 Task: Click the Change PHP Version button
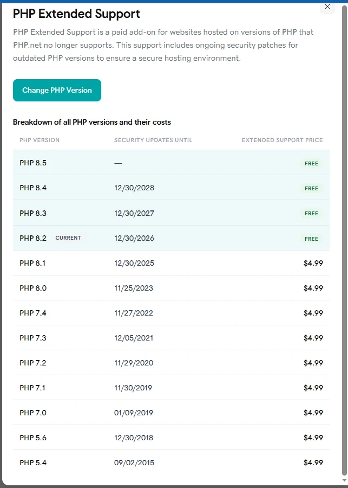click(57, 90)
